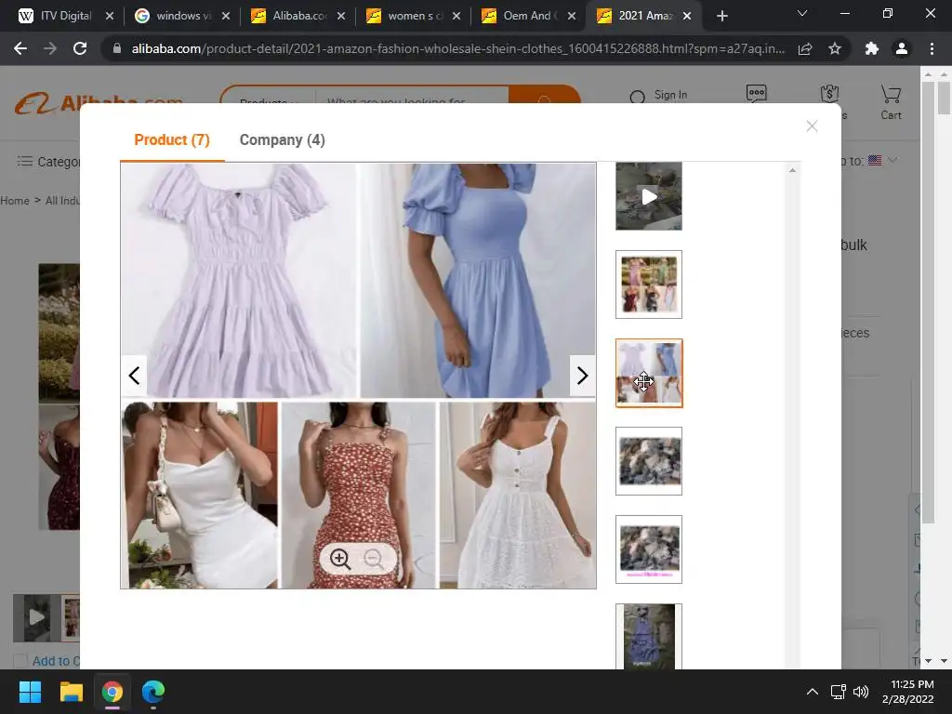Share this page via address bar icon
The height and width of the screenshot is (714, 952).
pyautogui.click(x=805, y=48)
